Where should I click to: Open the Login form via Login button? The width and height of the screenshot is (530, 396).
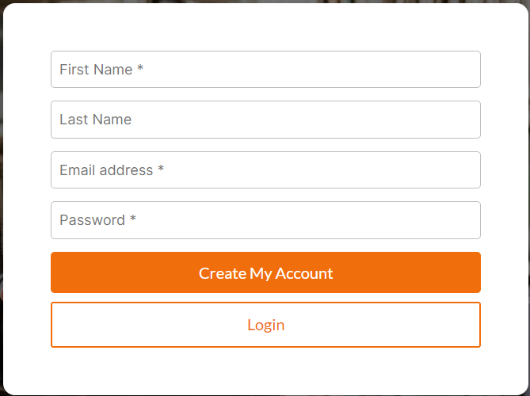click(265, 325)
